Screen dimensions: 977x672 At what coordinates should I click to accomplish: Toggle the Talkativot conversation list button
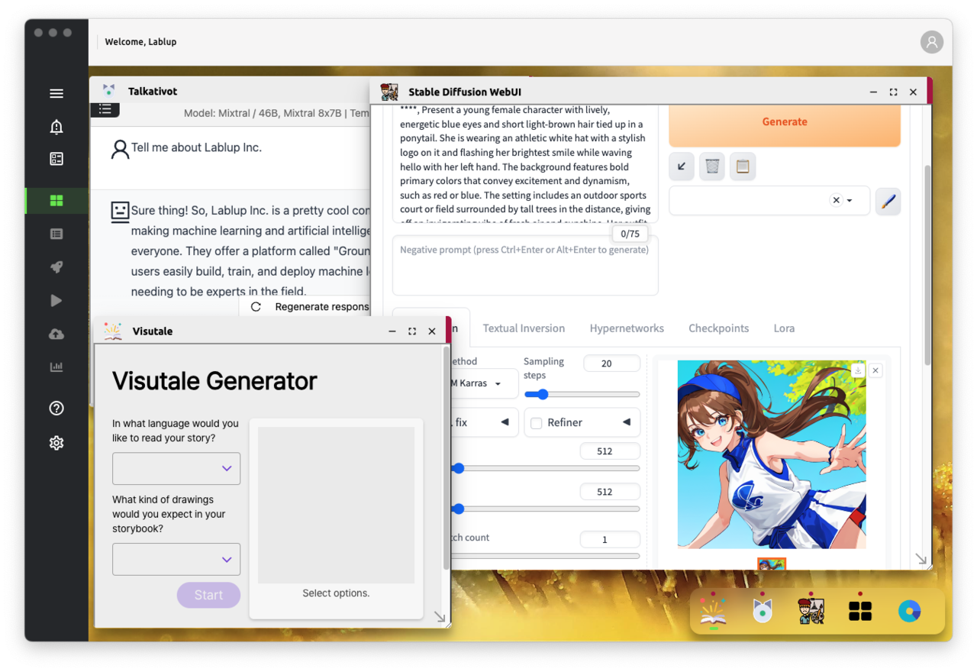click(x=105, y=110)
